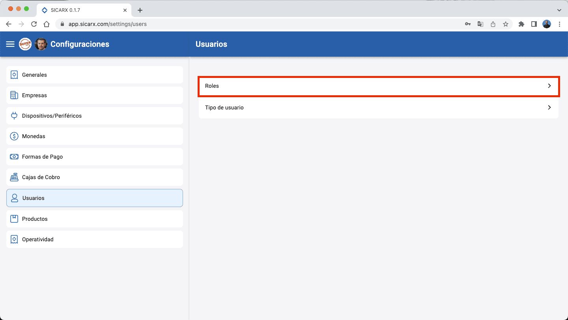Image resolution: width=568 pixels, height=320 pixels.
Task: Click the Dispositivos/Periféricos plug icon
Action: coord(14,116)
